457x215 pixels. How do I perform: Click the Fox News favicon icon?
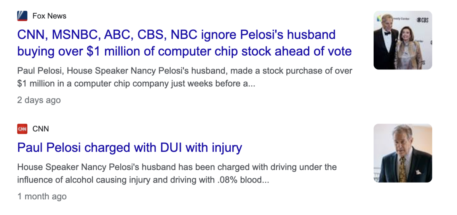22,16
